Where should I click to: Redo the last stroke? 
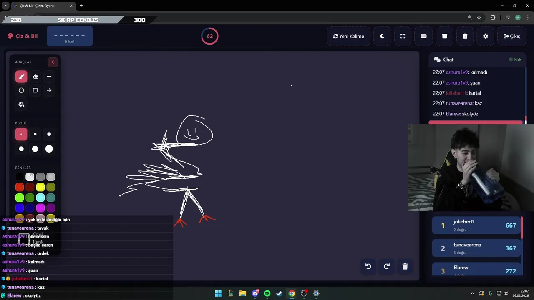coord(387,266)
